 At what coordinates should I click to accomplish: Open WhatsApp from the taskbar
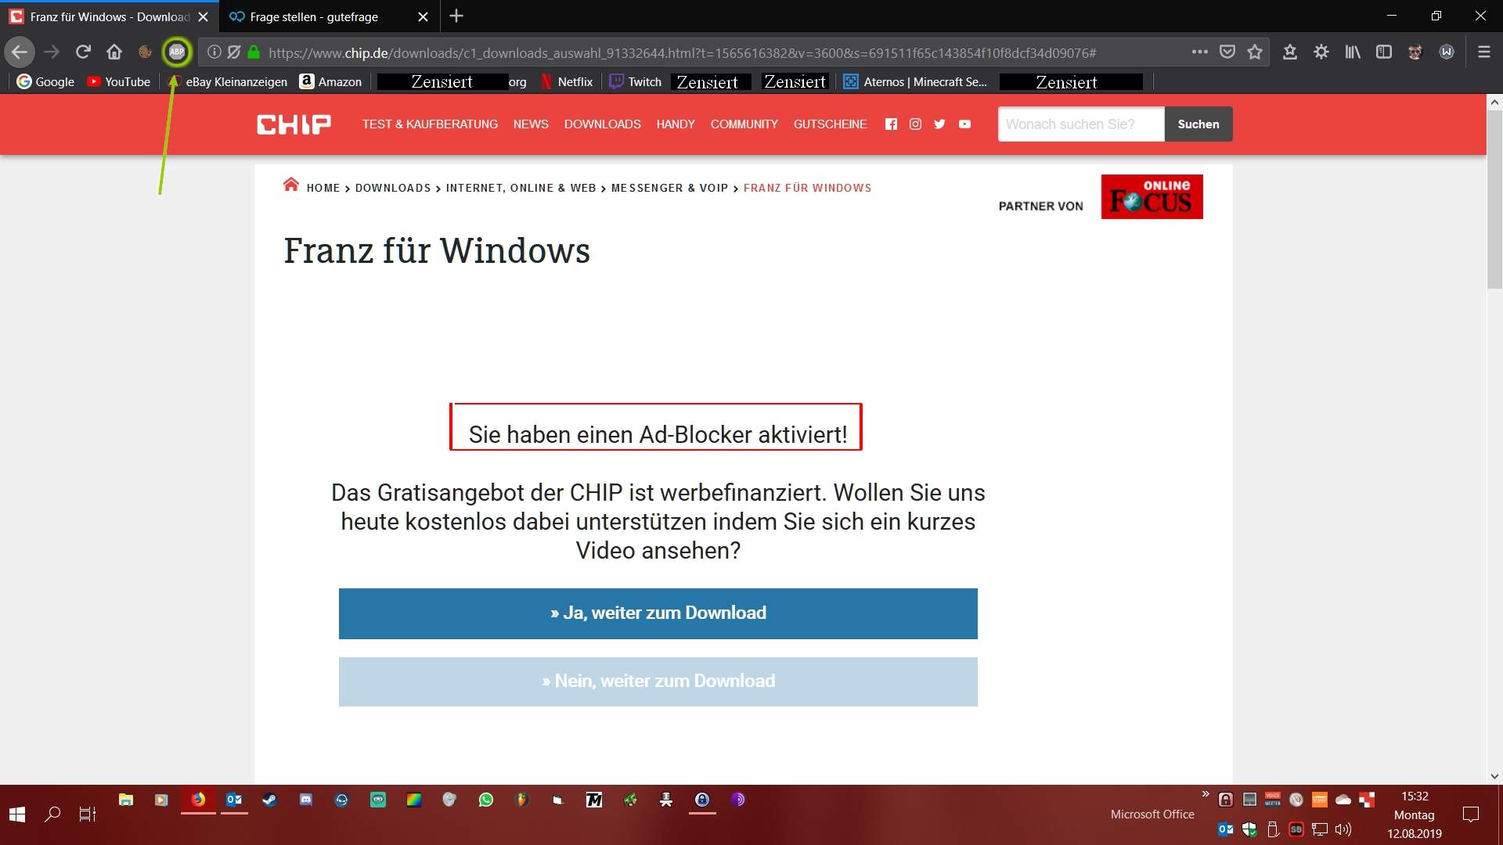tap(486, 800)
